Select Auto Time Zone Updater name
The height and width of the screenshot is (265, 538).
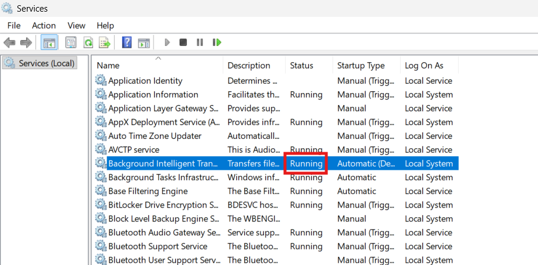click(155, 136)
